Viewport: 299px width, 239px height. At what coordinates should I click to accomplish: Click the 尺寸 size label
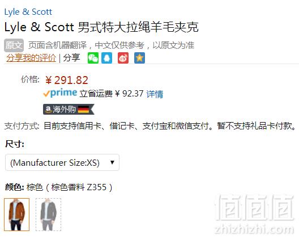point(15,144)
